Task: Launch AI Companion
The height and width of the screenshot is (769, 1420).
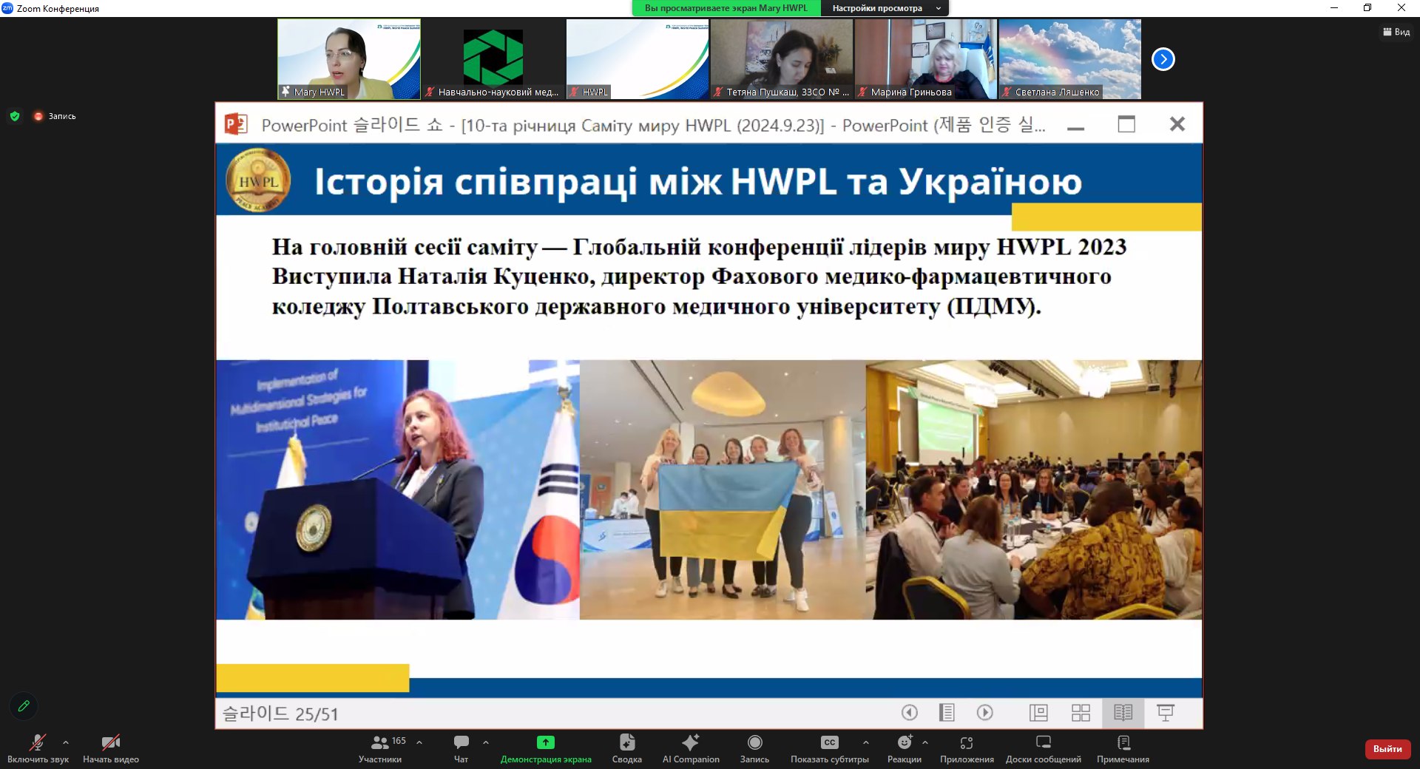Action: (x=690, y=748)
